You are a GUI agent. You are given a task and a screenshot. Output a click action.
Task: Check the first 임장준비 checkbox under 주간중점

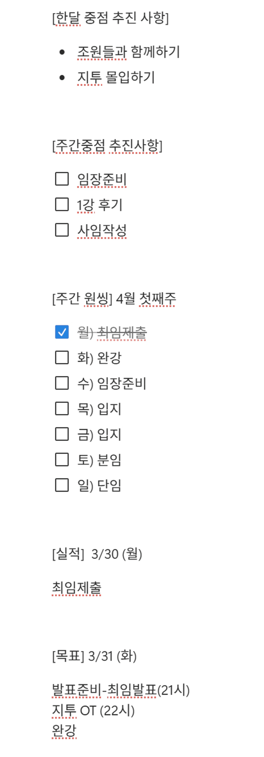[62, 179]
